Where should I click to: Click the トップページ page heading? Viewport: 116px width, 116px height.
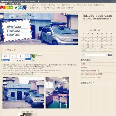(x=9, y=50)
